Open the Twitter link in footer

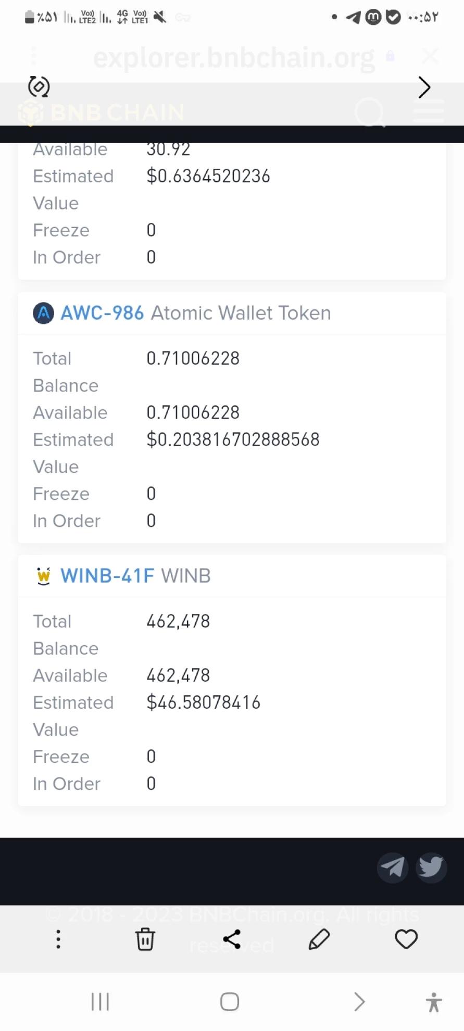(x=431, y=867)
